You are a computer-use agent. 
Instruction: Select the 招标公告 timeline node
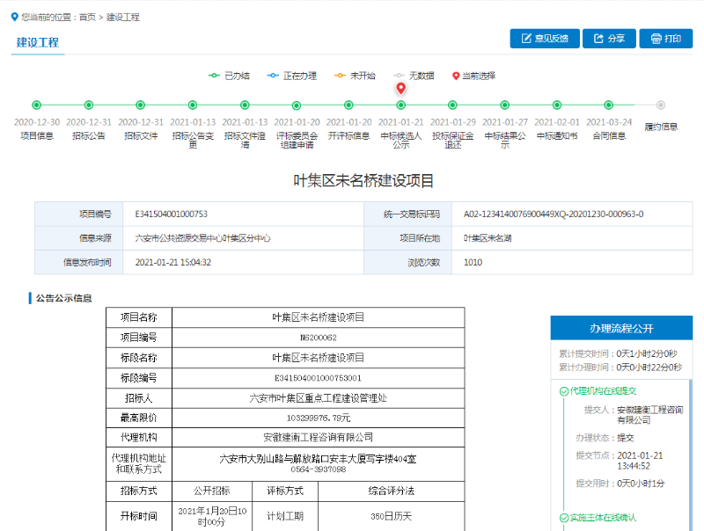pos(89,105)
